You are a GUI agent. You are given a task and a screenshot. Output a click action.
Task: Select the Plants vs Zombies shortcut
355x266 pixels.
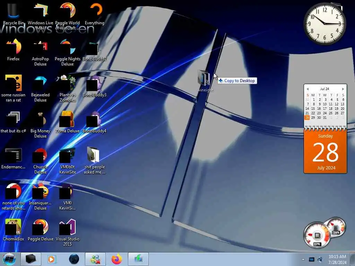(x=68, y=88)
